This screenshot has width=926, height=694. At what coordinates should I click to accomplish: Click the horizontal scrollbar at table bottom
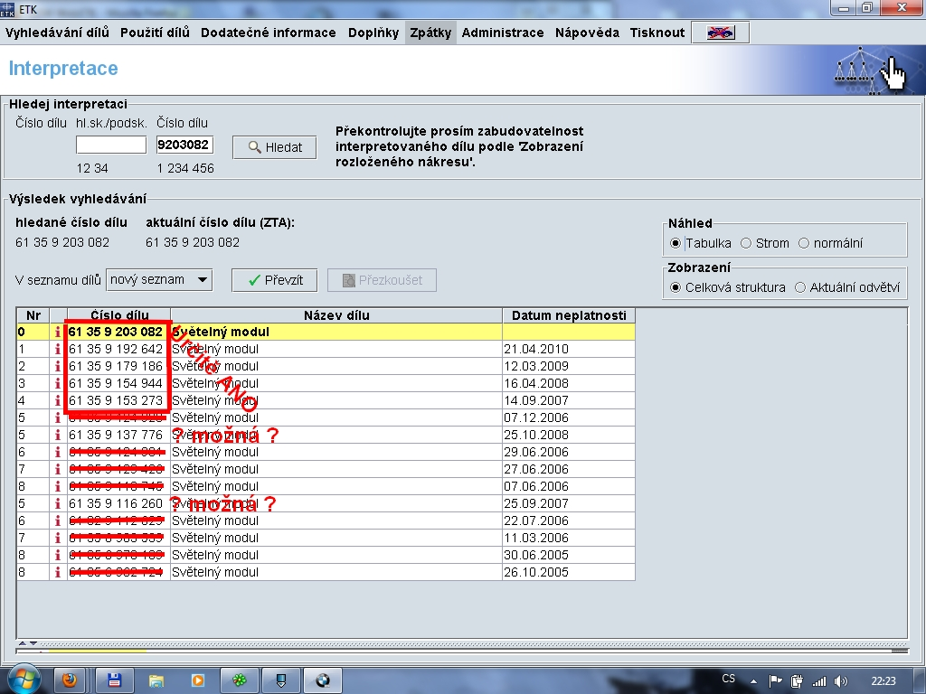click(452, 650)
